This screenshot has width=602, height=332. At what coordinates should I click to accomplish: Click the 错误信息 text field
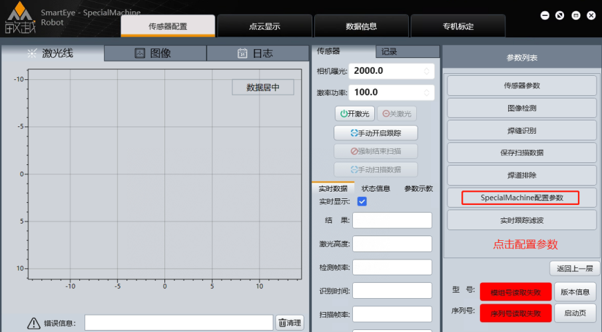pyautogui.click(x=178, y=323)
